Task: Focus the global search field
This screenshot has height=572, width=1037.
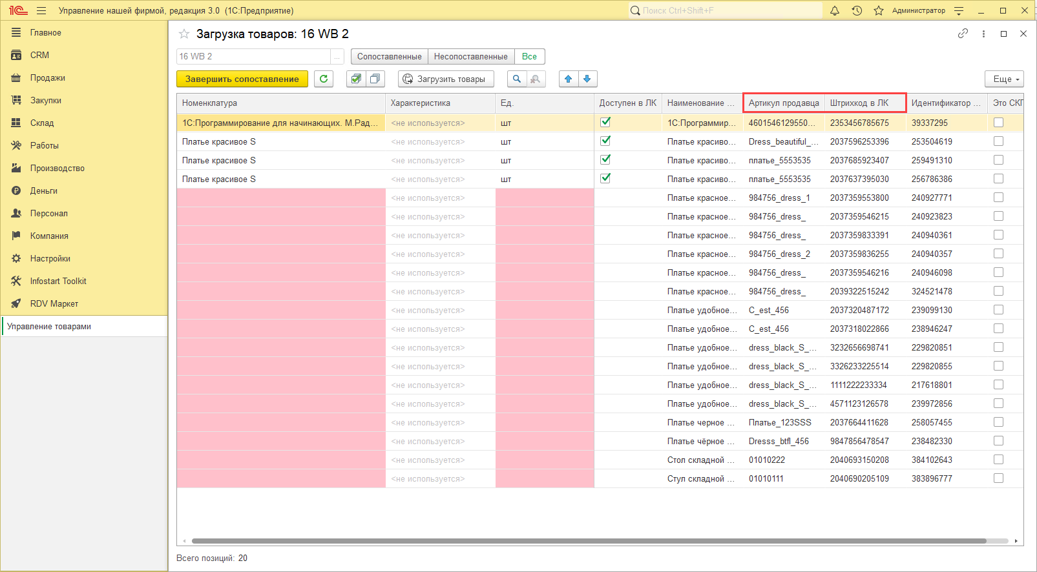Action: (725, 10)
